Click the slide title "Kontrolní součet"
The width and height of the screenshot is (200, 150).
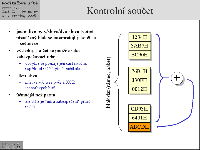(120, 11)
